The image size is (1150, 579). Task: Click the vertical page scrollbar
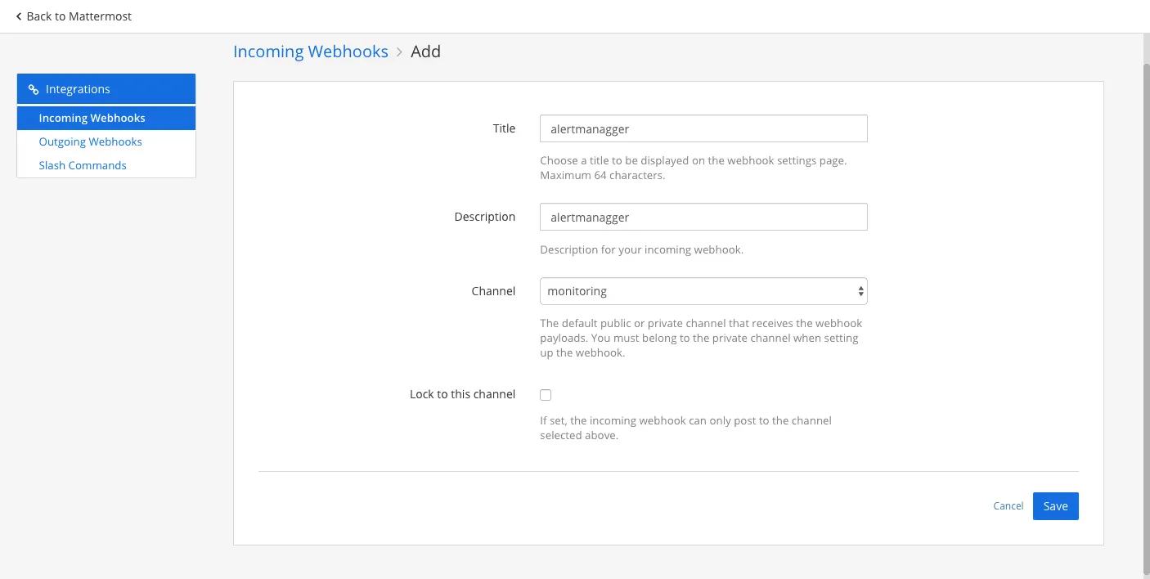click(1145, 311)
